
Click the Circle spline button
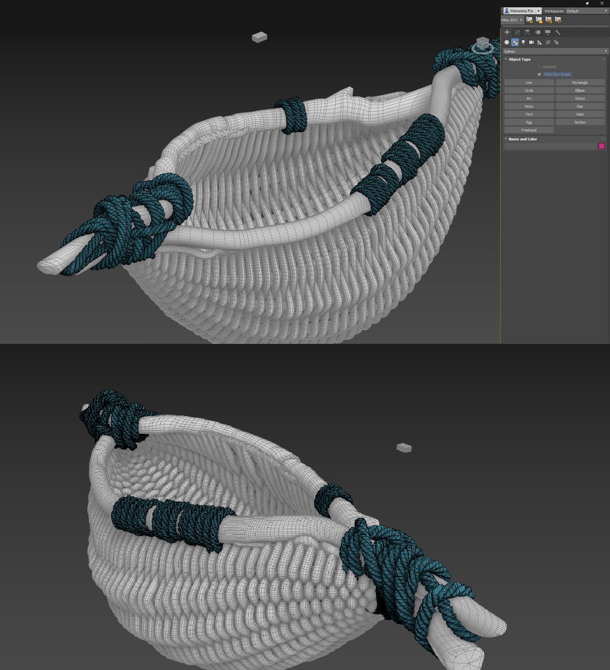pyautogui.click(x=529, y=90)
